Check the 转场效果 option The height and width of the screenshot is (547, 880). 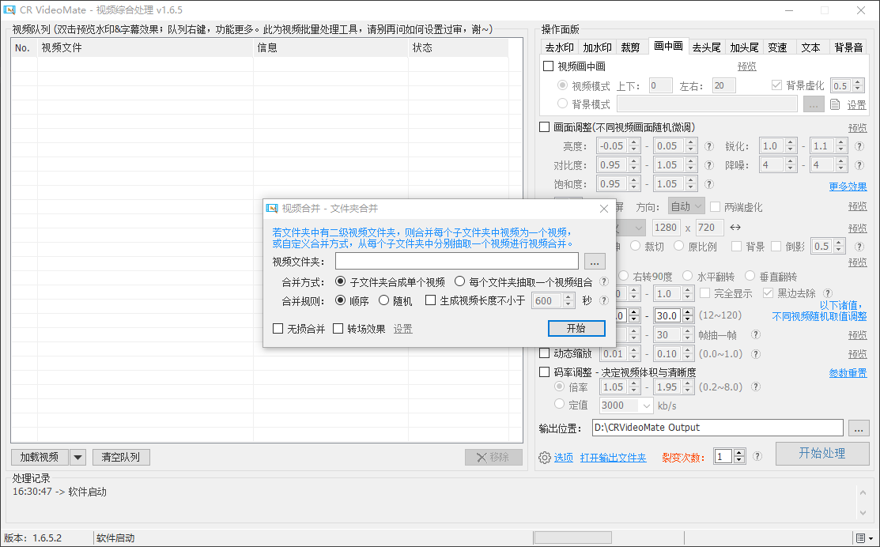(x=338, y=329)
